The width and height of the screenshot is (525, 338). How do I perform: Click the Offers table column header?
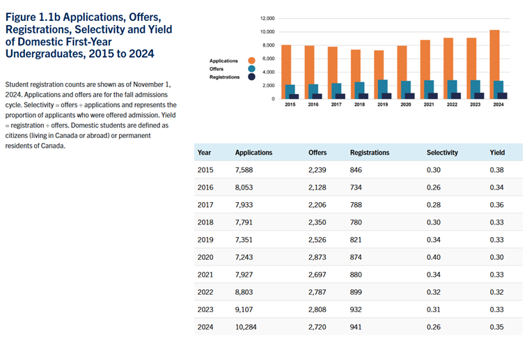(318, 152)
